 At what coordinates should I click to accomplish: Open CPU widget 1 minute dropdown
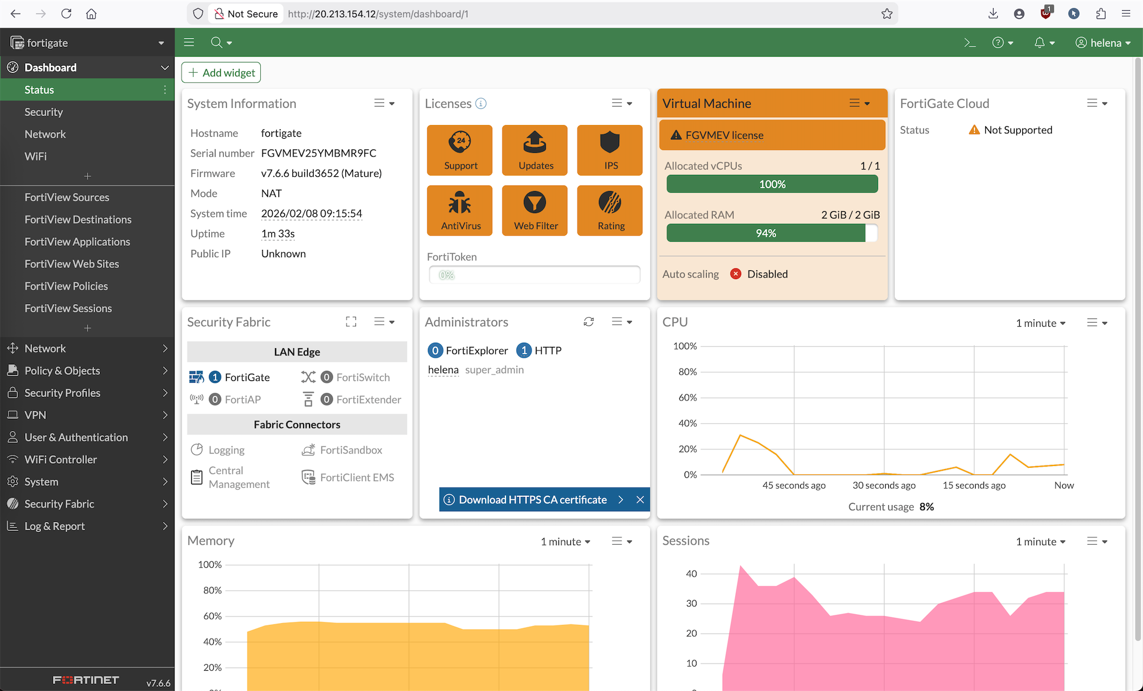(x=1040, y=323)
